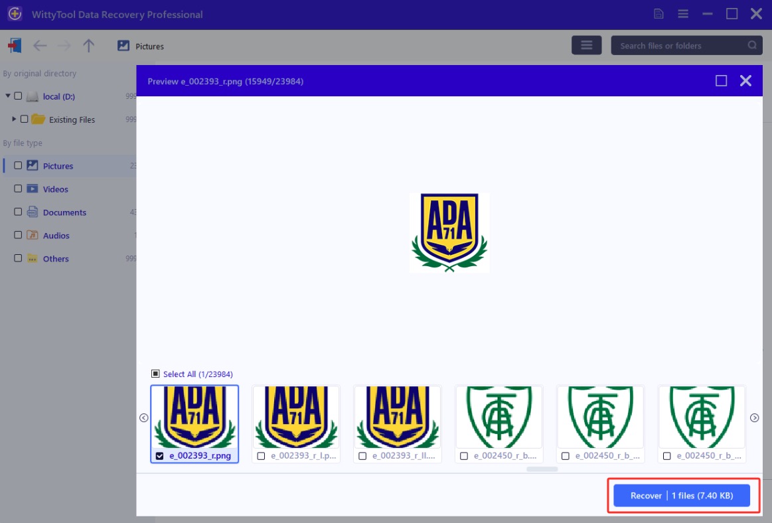Screen dimensions: 772x523
Task: Check the e_002450_r_b.... first green crest checkbox
Action: pyautogui.click(x=464, y=456)
